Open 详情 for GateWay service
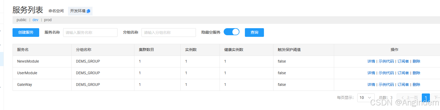Viewport: 440px width, 110px height. pyautogui.click(x=371, y=85)
